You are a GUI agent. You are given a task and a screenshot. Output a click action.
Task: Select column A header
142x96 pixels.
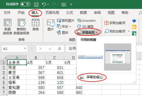pyautogui.click(x=17, y=58)
